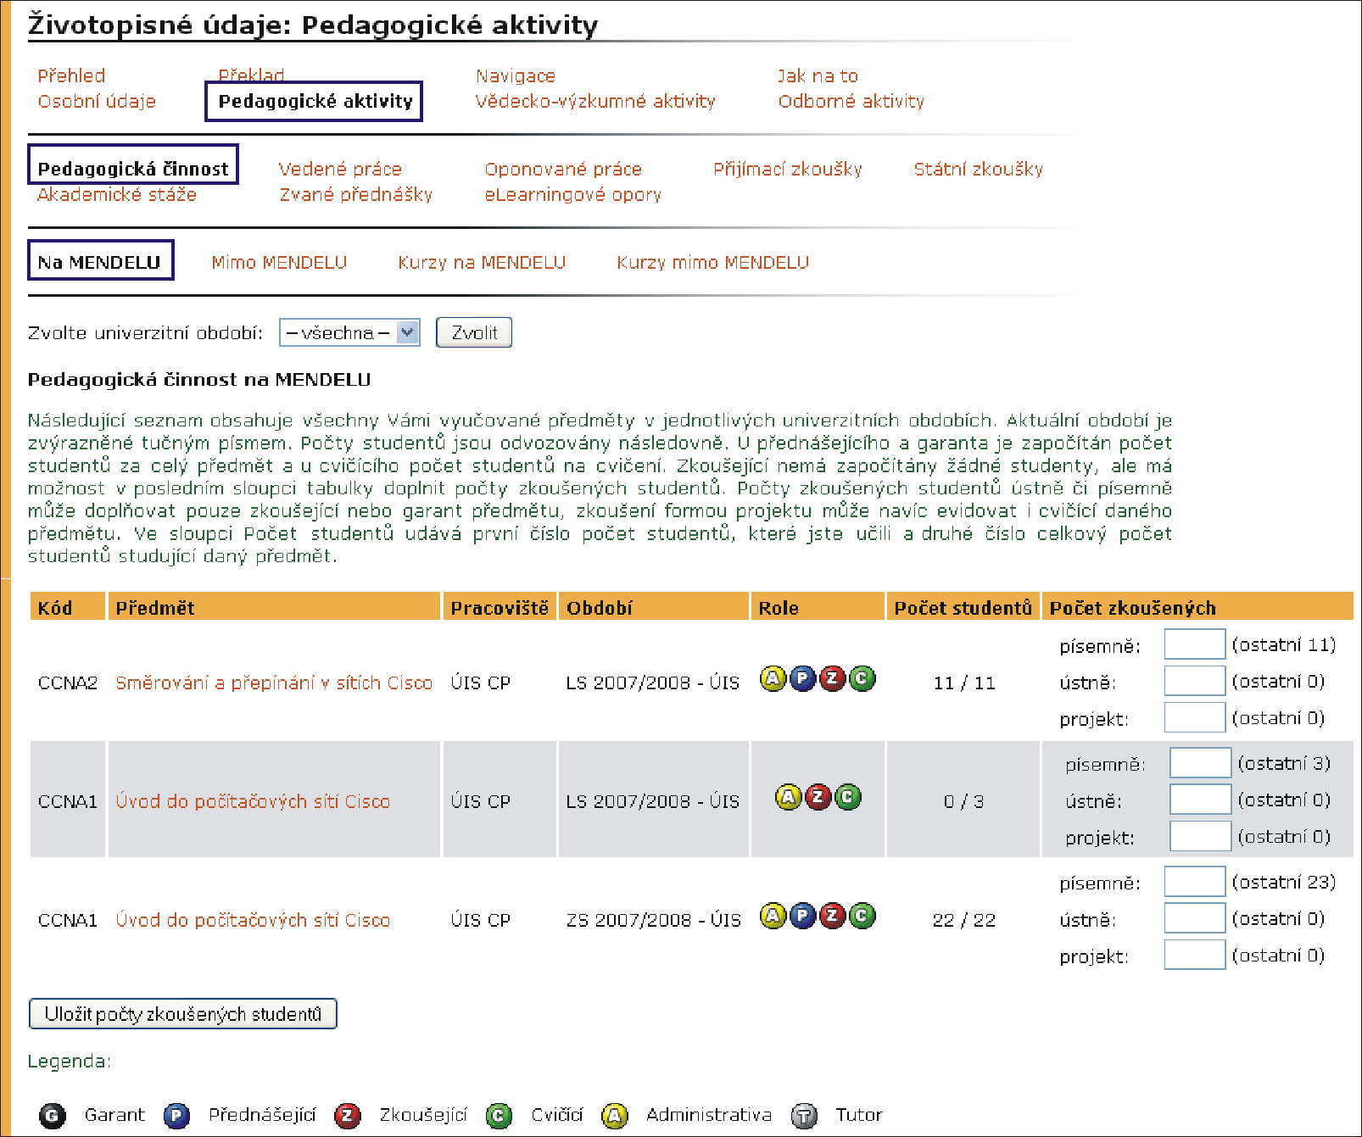Open the Jak na to link
The image size is (1362, 1137).
coord(818,76)
